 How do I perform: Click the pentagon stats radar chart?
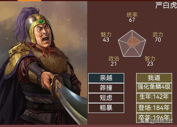pyautogui.click(x=132, y=44)
